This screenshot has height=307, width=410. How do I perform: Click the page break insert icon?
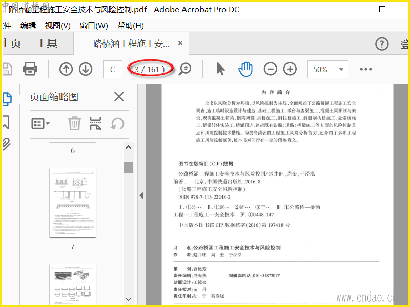[95, 123]
